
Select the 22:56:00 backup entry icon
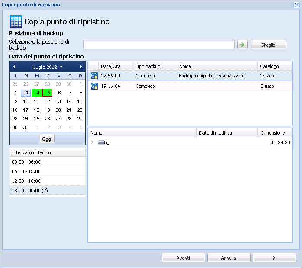coord(94,76)
